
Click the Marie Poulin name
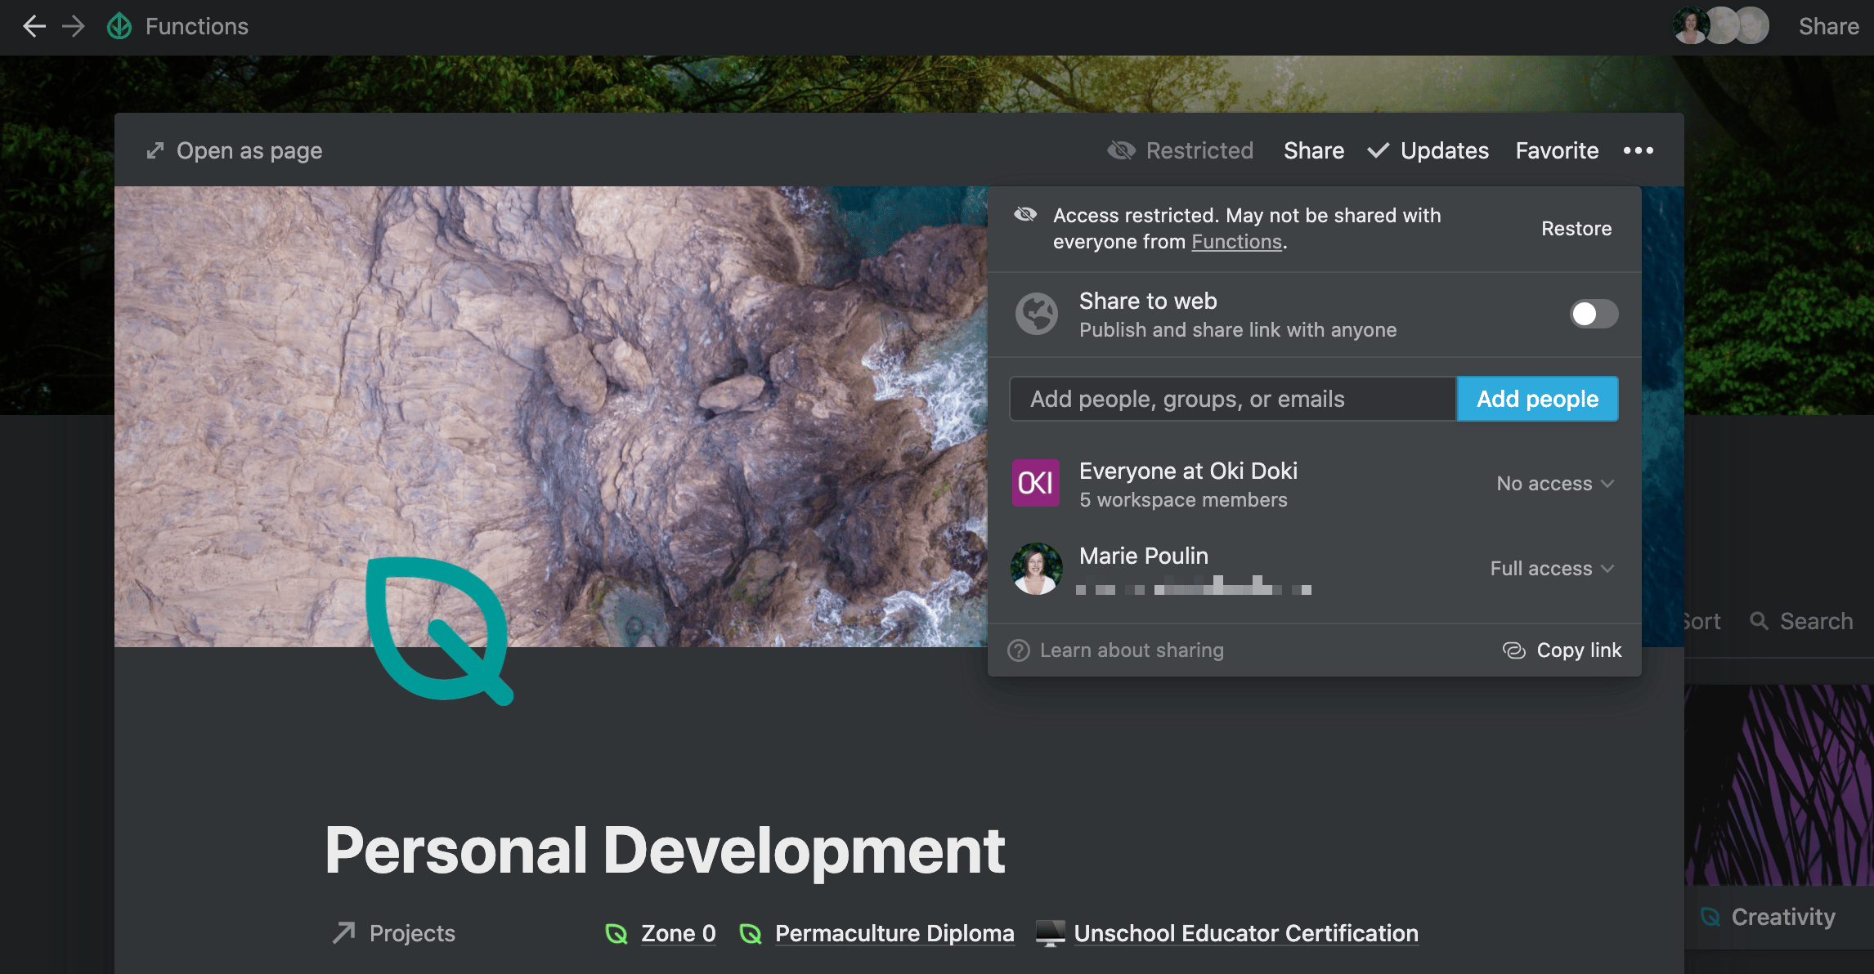click(x=1143, y=556)
